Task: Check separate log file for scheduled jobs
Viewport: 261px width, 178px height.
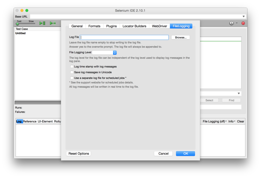Action: (x=72, y=78)
